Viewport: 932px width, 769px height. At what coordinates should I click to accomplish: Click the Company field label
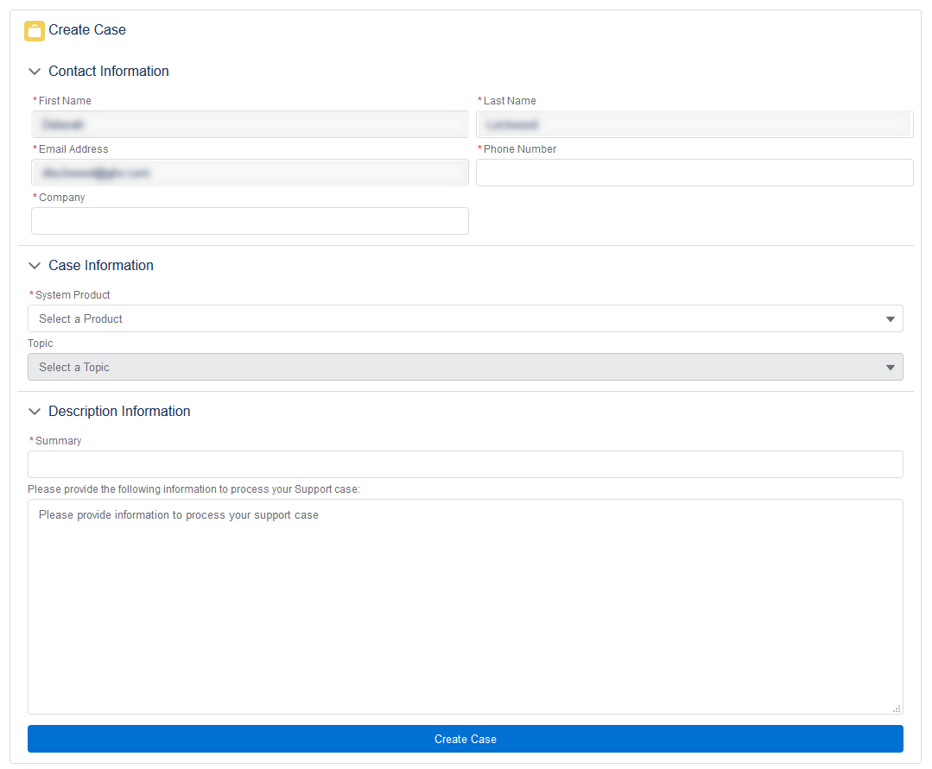[x=61, y=198]
